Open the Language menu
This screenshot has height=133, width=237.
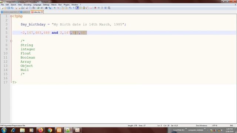[x=37, y=5]
